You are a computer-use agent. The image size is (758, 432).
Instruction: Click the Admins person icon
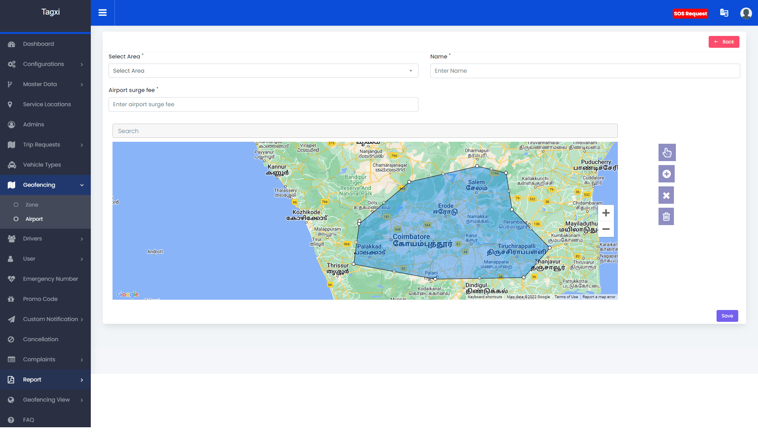click(x=11, y=125)
